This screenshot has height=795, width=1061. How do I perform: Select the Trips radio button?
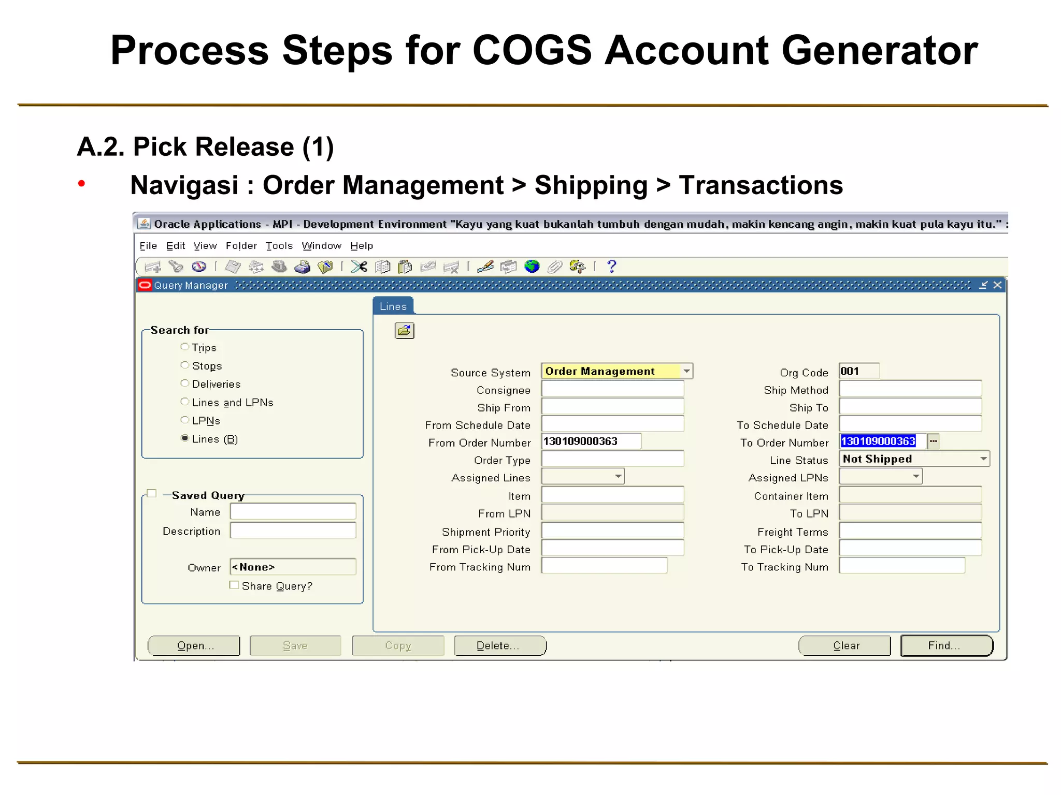pyautogui.click(x=184, y=347)
